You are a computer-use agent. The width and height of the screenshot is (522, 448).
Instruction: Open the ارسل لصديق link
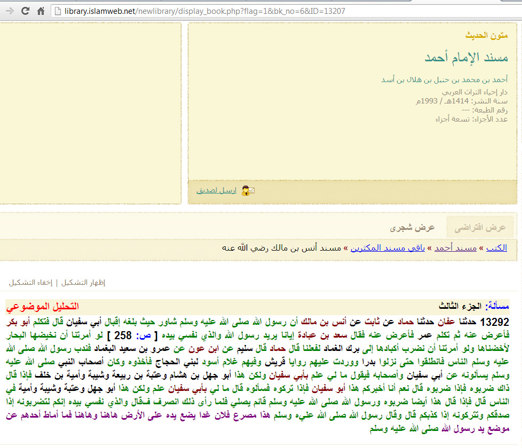[x=216, y=190]
